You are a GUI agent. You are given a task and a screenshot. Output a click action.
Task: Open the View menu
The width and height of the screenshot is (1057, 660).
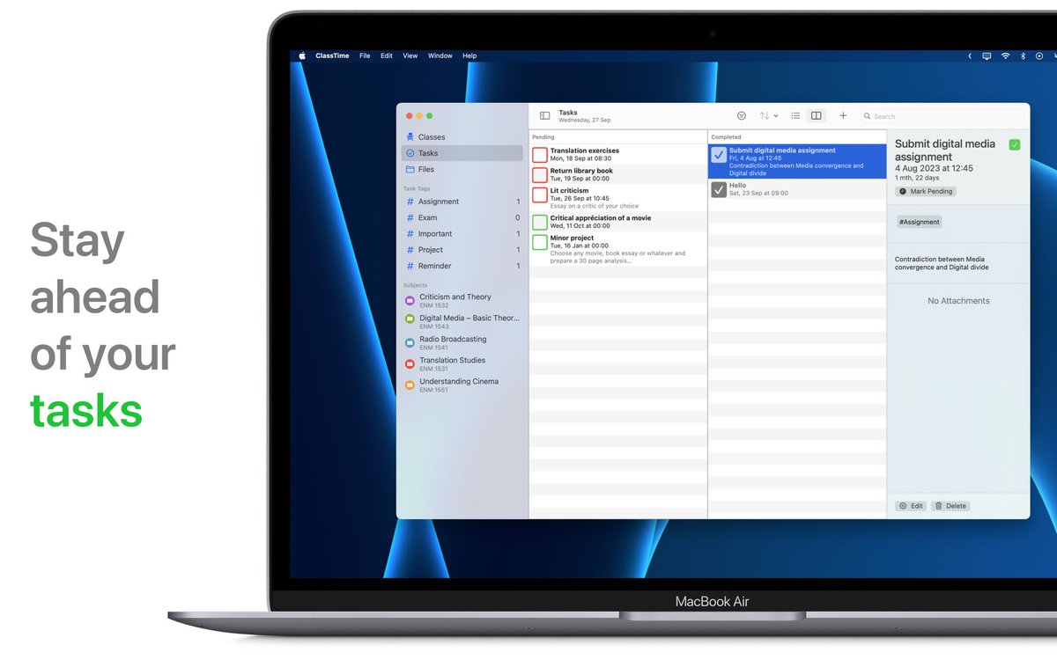coord(410,55)
